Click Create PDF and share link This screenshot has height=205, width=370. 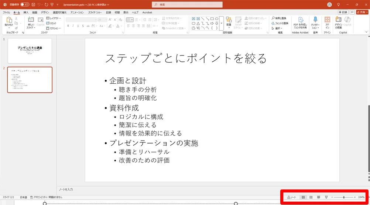[300, 23]
